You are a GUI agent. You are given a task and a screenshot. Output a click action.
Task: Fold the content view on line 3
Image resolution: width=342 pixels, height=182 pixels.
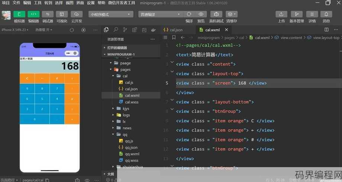click(x=172, y=62)
